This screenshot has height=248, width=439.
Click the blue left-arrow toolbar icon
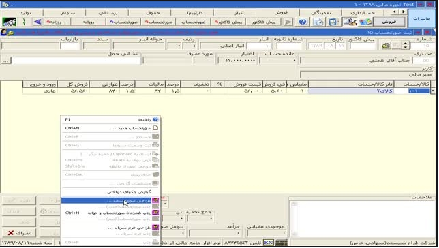coord(37,22)
